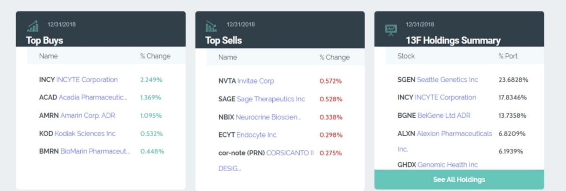
Task: Open the INCYTE Corporation link in Top Buys
Action: 87,80
